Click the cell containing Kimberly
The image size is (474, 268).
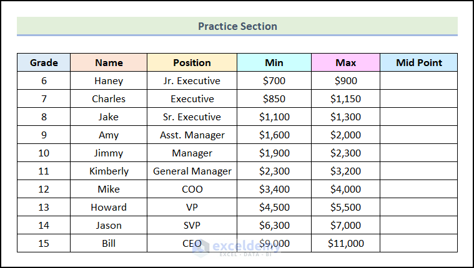coord(109,171)
